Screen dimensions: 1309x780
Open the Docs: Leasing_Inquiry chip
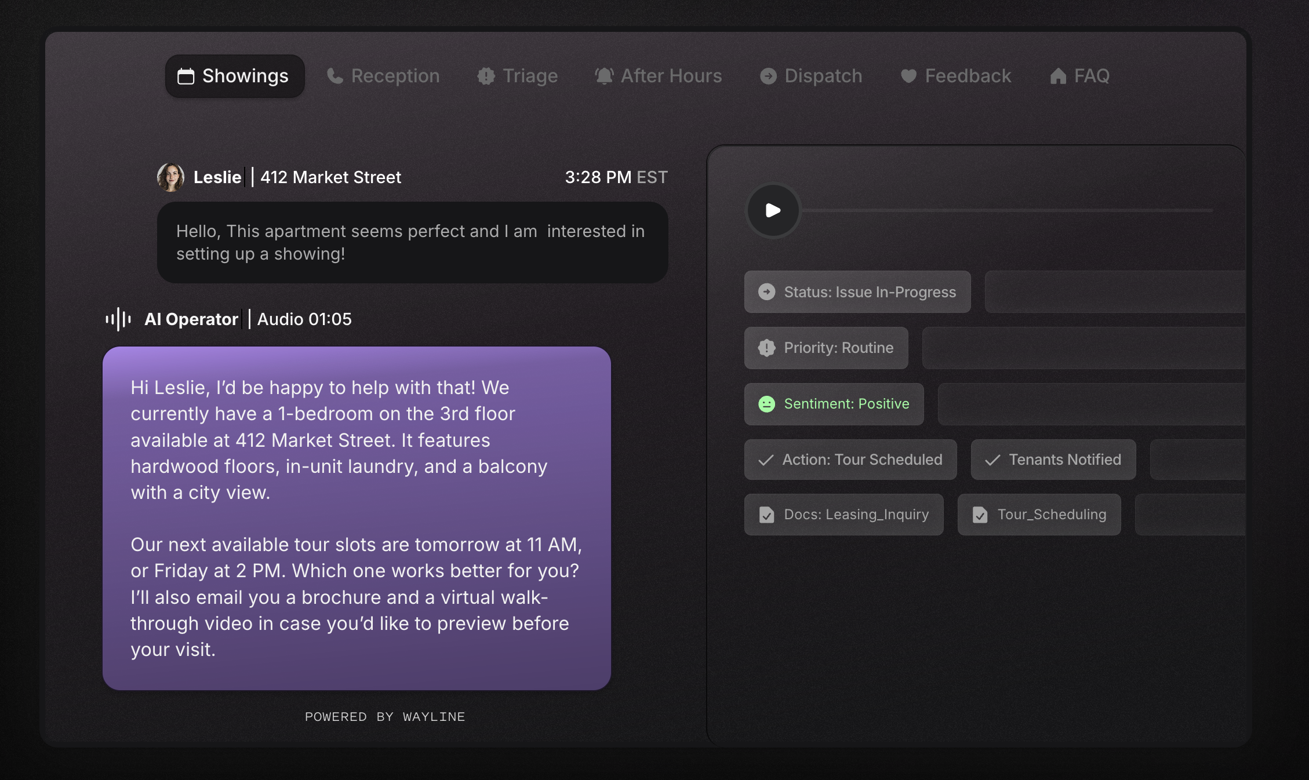click(843, 515)
